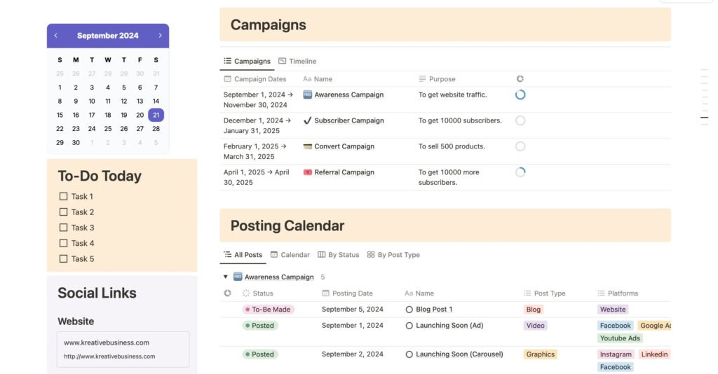Click the Subscriber Campaign progress ring
This screenshot has height=374, width=718.
click(520, 120)
